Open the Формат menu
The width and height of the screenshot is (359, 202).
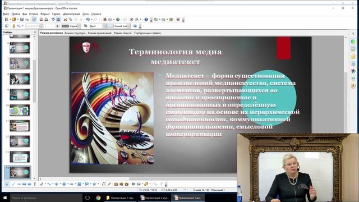click(45, 14)
